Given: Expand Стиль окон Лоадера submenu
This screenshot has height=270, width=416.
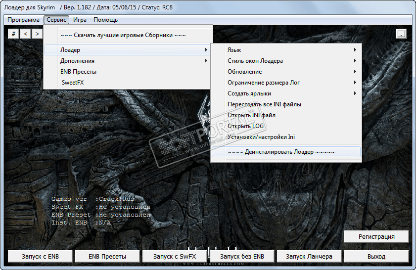Looking at the screenshot, I should tap(286, 61).
